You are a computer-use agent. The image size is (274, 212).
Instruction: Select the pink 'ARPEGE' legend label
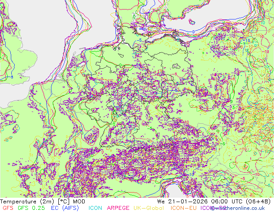click(118, 208)
